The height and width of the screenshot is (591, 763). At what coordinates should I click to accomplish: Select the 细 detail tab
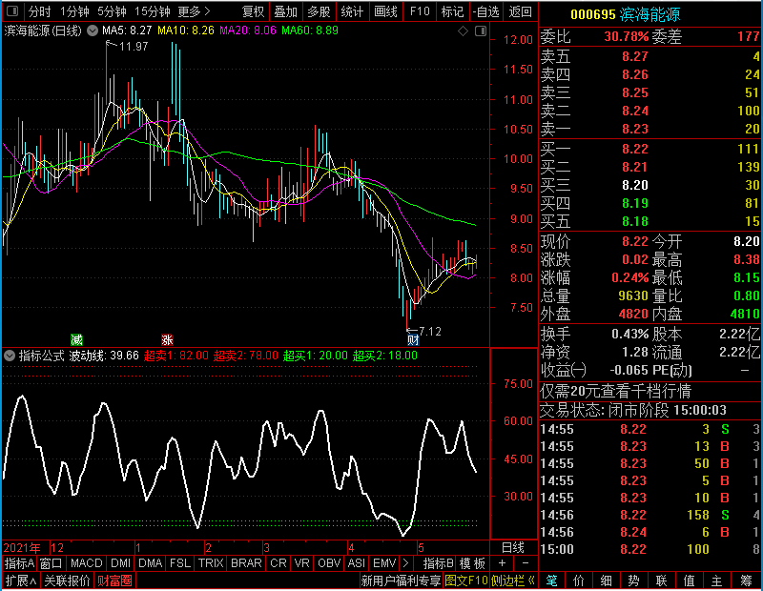(x=607, y=581)
